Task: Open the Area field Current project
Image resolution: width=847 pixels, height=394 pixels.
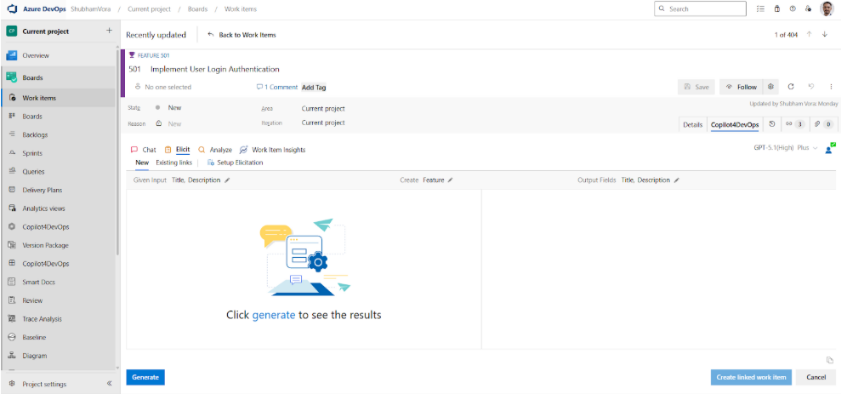Action: pos(323,109)
